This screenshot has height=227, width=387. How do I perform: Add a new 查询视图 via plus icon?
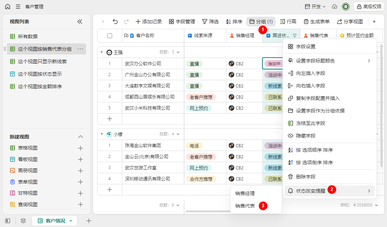point(81,204)
